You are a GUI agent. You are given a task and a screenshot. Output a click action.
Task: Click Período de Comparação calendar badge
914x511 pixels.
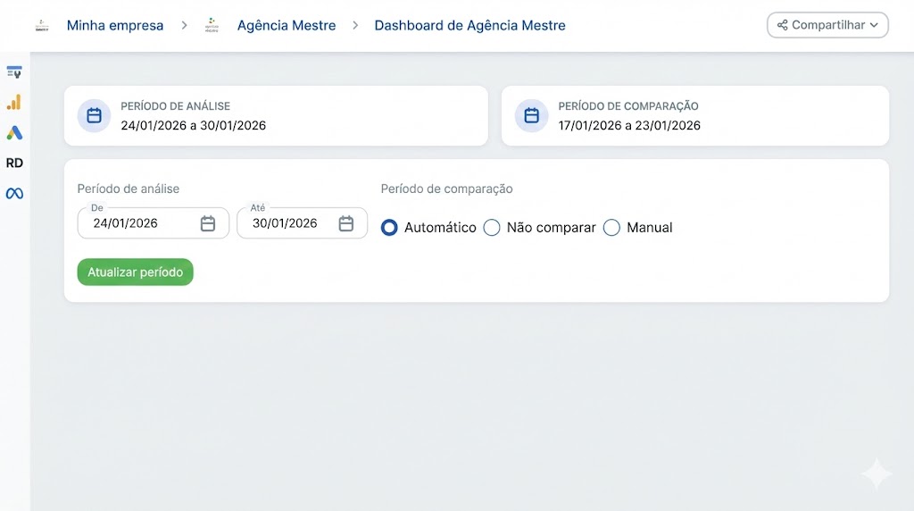[531, 115]
